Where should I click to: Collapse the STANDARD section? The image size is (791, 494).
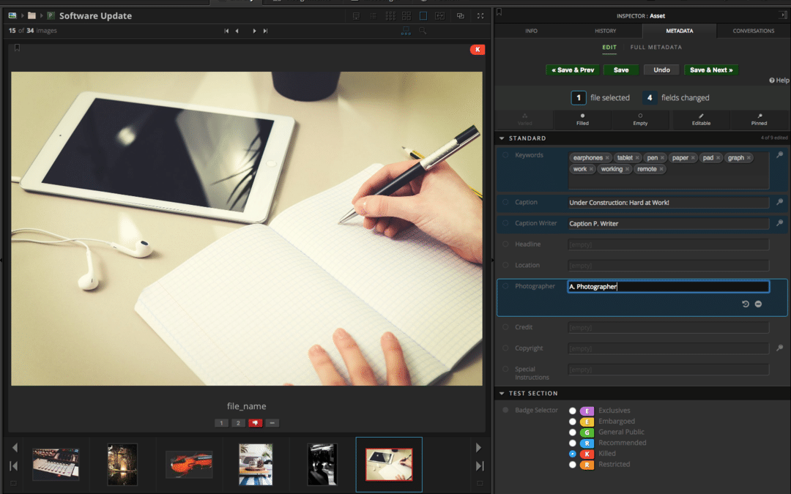point(502,138)
